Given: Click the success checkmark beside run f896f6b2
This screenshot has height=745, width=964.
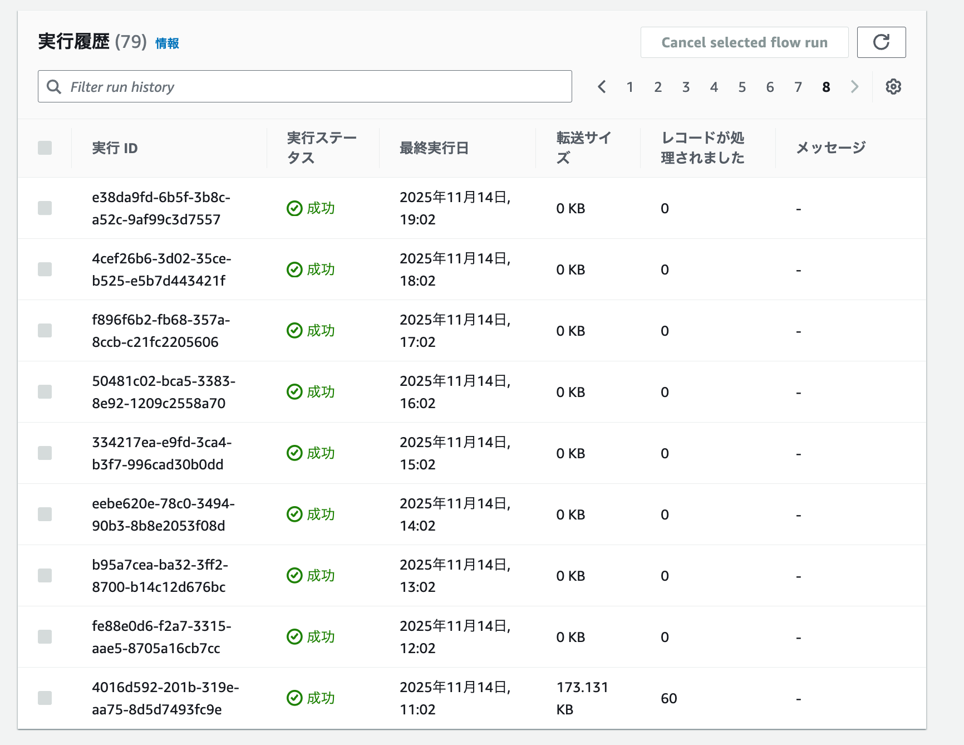Looking at the screenshot, I should pos(294,330).
